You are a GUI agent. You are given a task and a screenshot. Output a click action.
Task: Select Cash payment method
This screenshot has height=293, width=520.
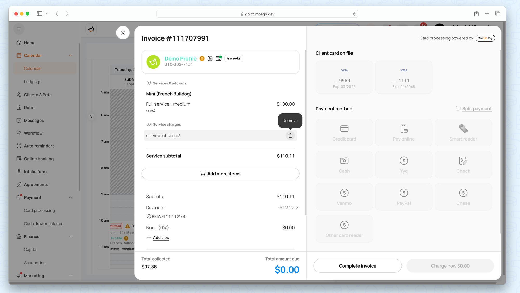coord(344,165)
